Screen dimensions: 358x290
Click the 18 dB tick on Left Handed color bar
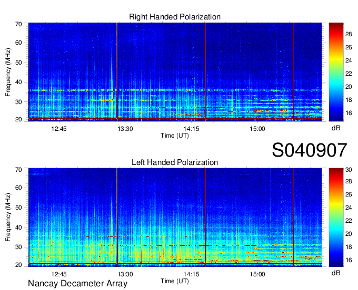click(349, 247)
